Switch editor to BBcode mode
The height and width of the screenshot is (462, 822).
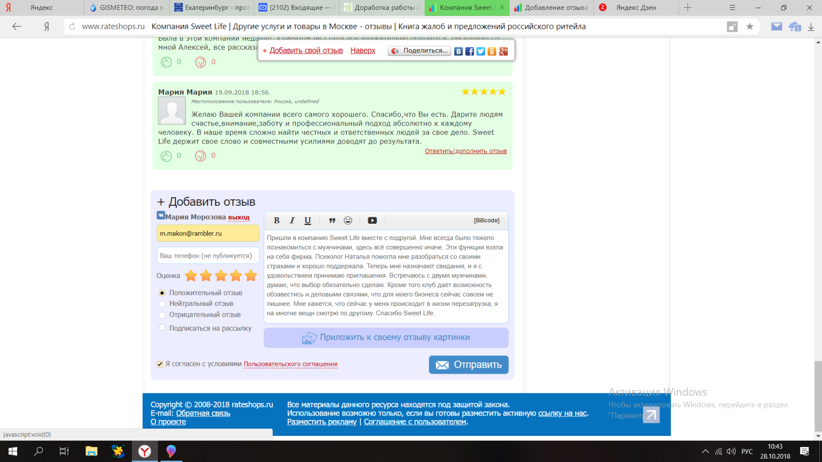coord(486,220)
